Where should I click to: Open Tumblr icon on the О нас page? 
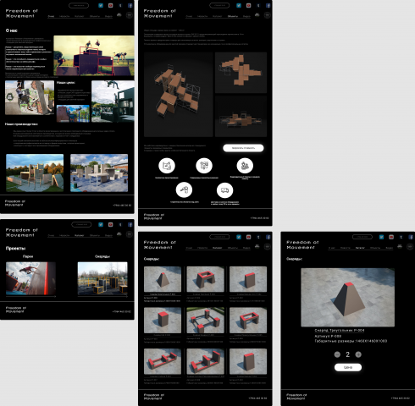pos(120,5)
